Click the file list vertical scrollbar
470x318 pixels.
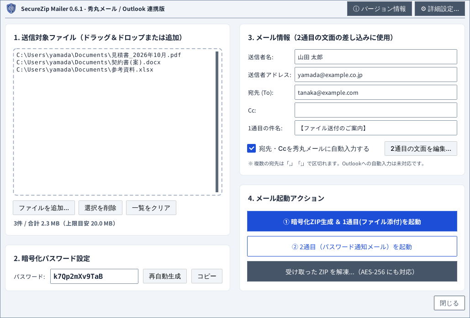pos(217,122)
